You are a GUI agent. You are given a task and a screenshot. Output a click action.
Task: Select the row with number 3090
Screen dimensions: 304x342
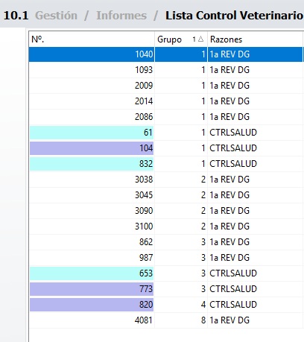click(x=166, y=211)
